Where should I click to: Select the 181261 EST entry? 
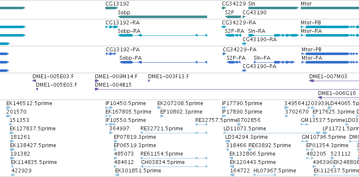(12, 141)
